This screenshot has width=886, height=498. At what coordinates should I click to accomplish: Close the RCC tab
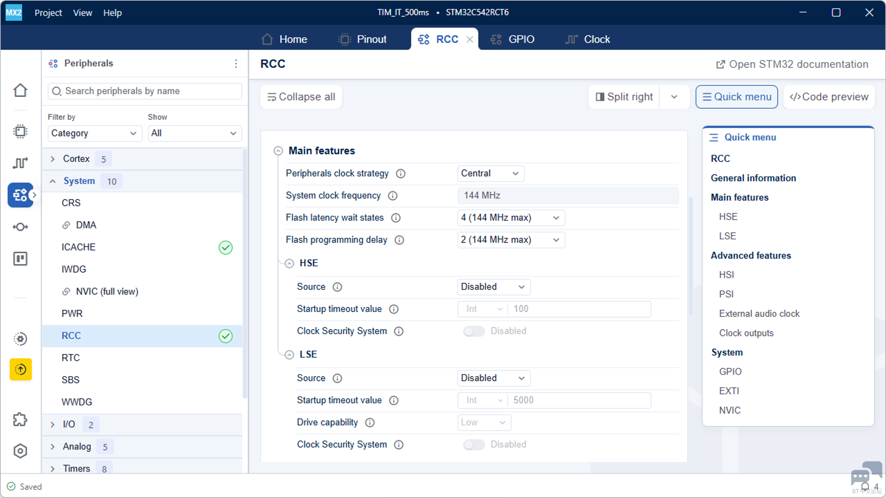click(x=470, y=39)
